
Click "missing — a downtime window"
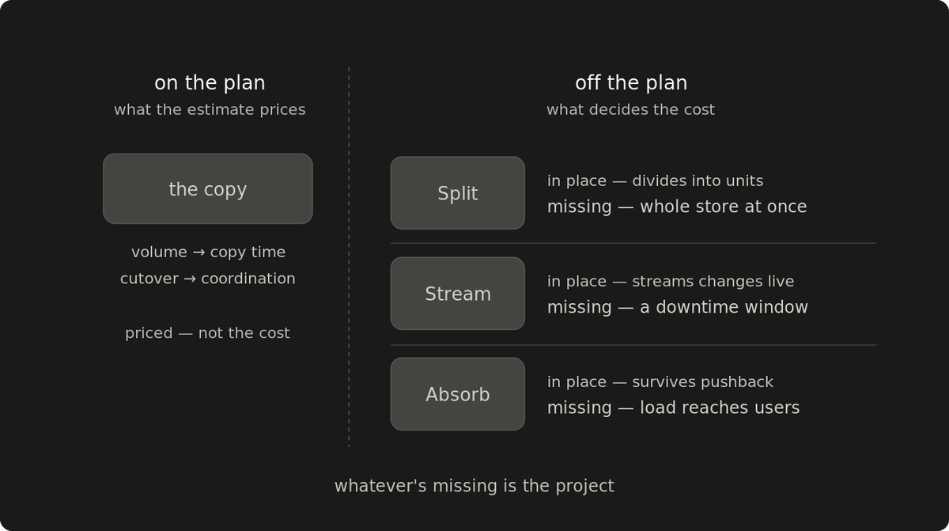point(678,307)
